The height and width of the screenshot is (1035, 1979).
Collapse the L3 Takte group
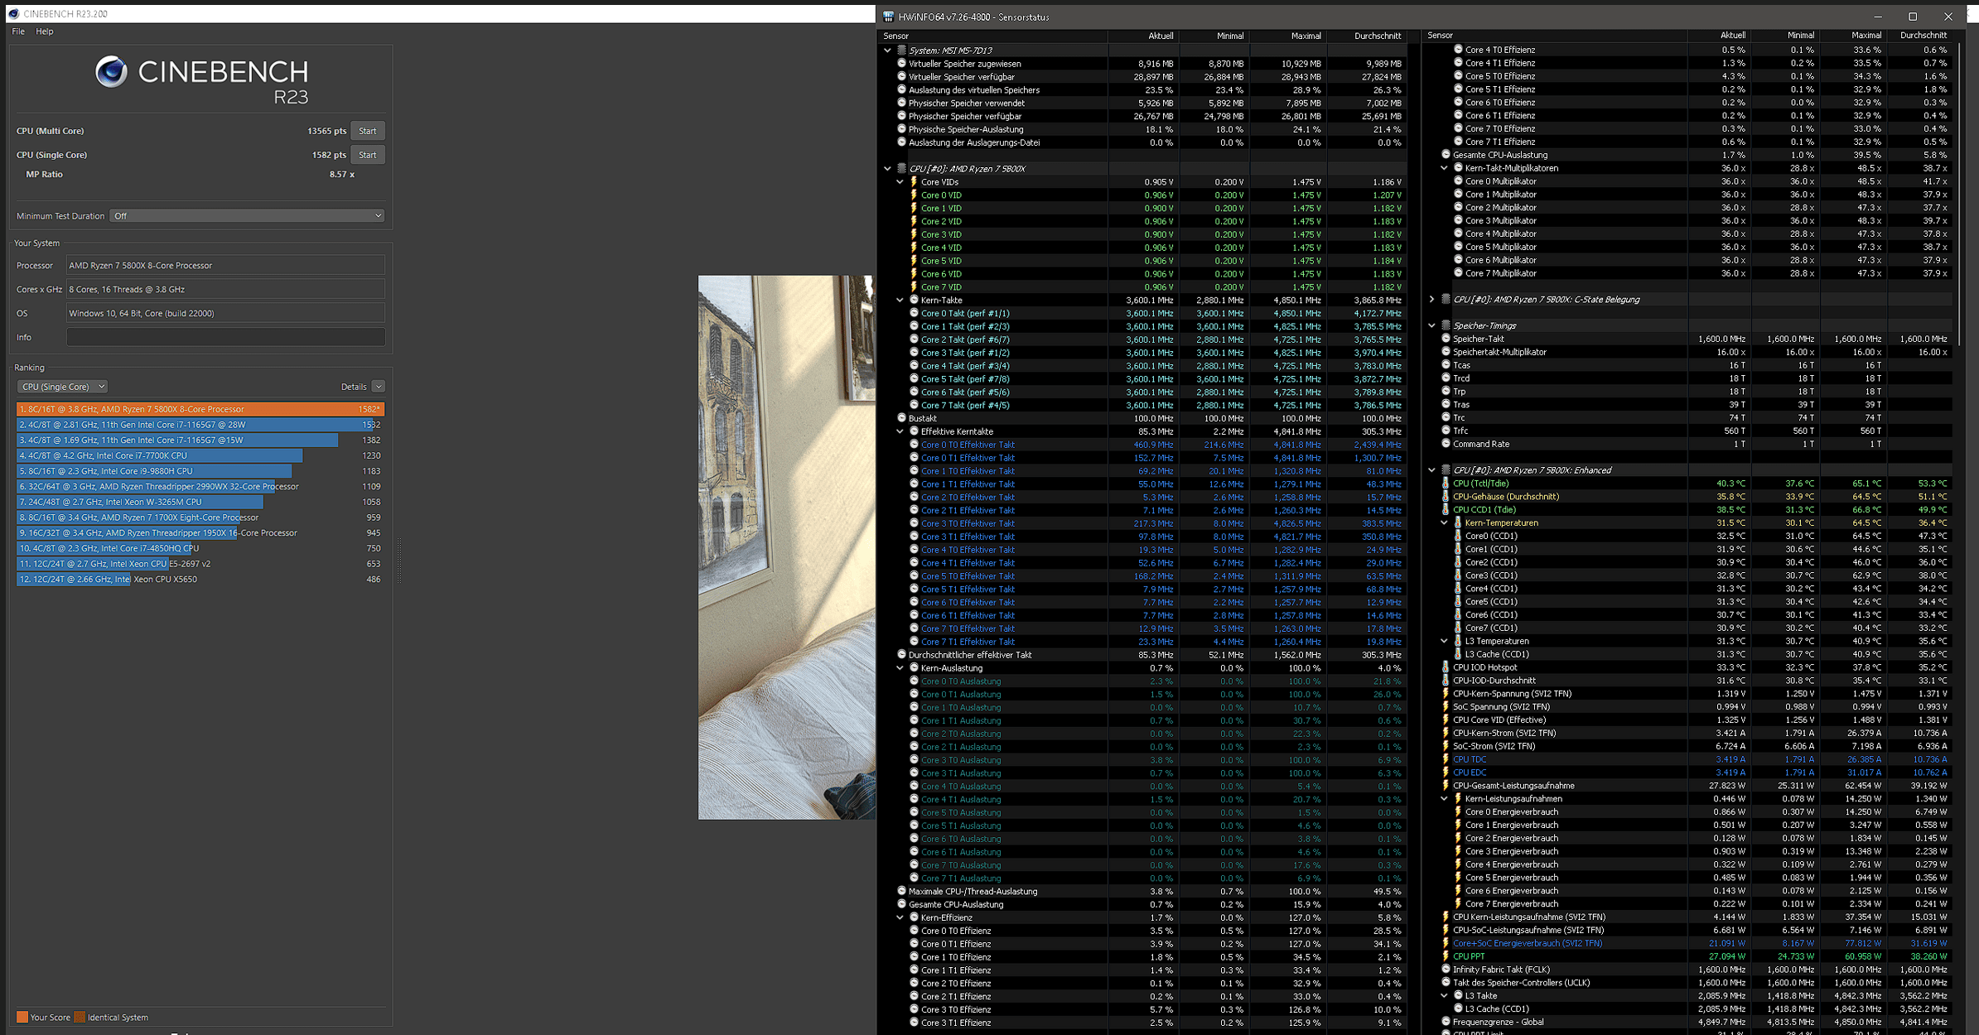(x=1445, y=996)
